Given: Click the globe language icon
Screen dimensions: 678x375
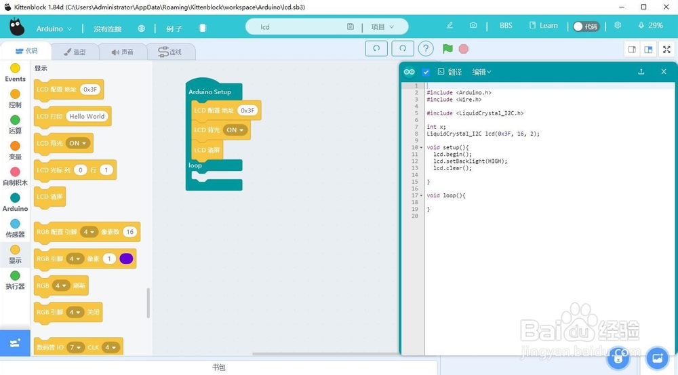Looking at the screenshot, I should coord(142,28).
